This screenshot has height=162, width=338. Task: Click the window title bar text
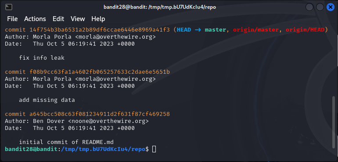160,7
